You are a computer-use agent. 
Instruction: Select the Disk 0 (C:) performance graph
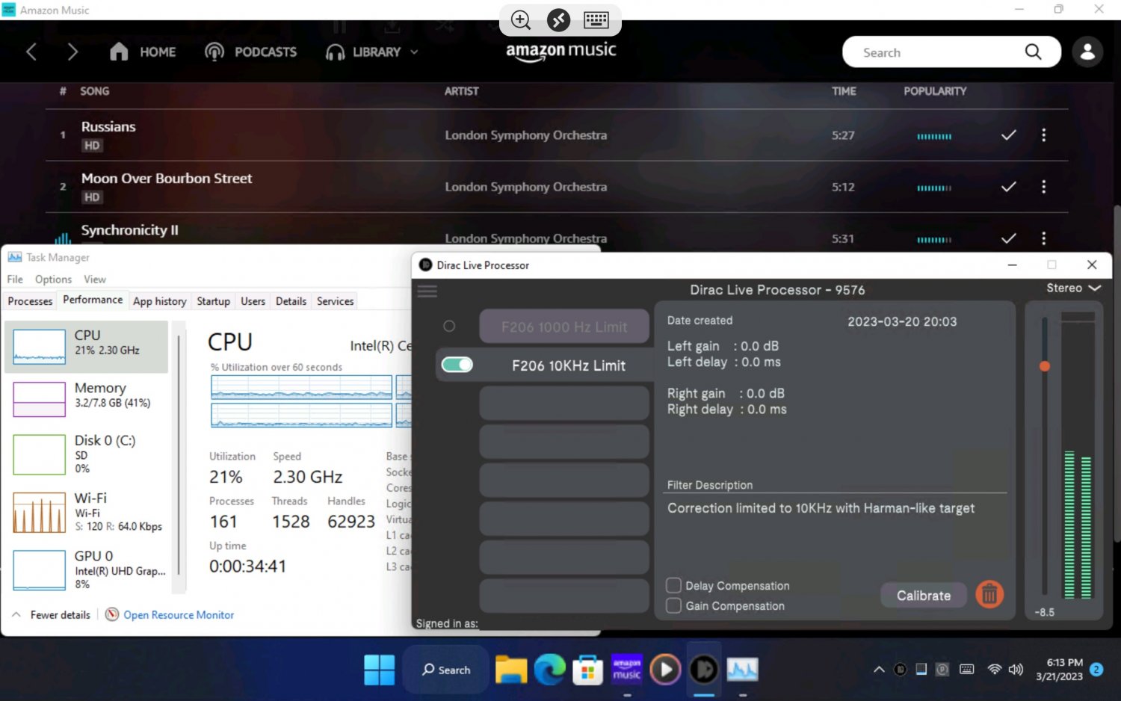coord(39,454)
